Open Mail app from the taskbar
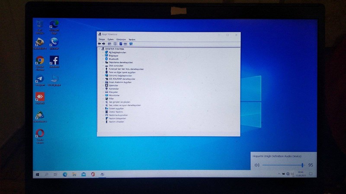Image resolution: width=346 pixels, height=194 pixels. (83, 175)
